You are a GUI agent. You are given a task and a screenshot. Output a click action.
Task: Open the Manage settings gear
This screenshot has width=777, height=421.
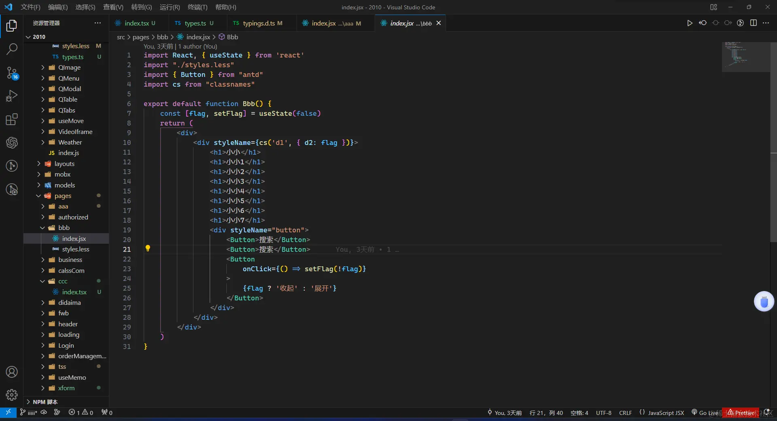[x=12, y=395]
